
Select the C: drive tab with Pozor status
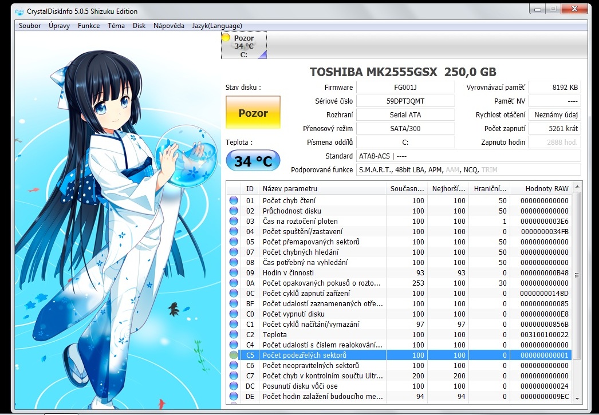pos(244,45)
